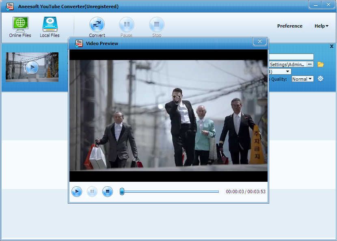Viewport: 337px width, 241px height.
Task: Open advanced settings gear icon
Action: tap(320, 79)
